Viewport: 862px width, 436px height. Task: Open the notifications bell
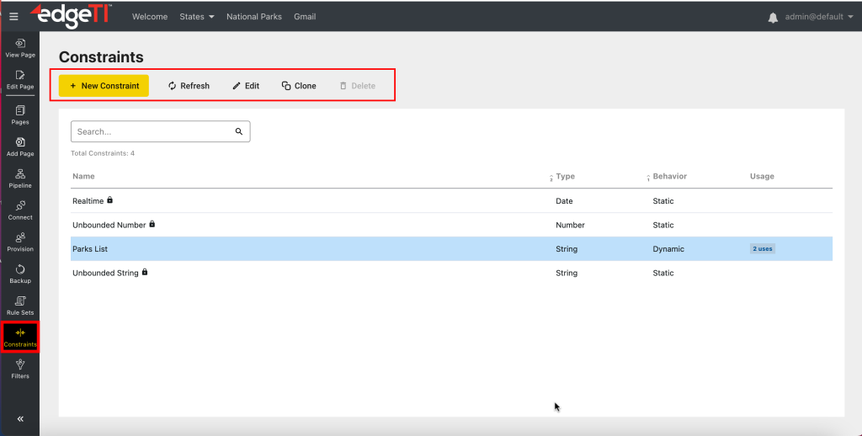pyautogui.click(x=773, y=18)
